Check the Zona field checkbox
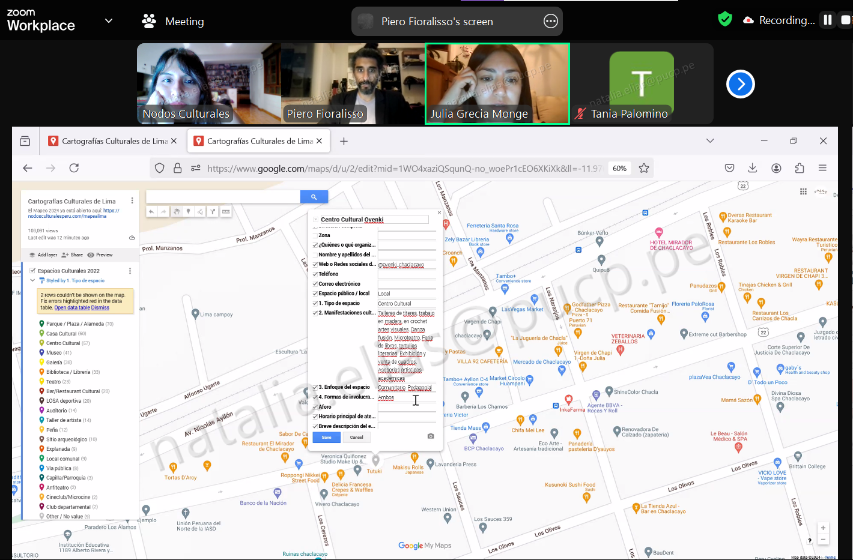The width and height of the screenshot is (853, 560). 315,235
